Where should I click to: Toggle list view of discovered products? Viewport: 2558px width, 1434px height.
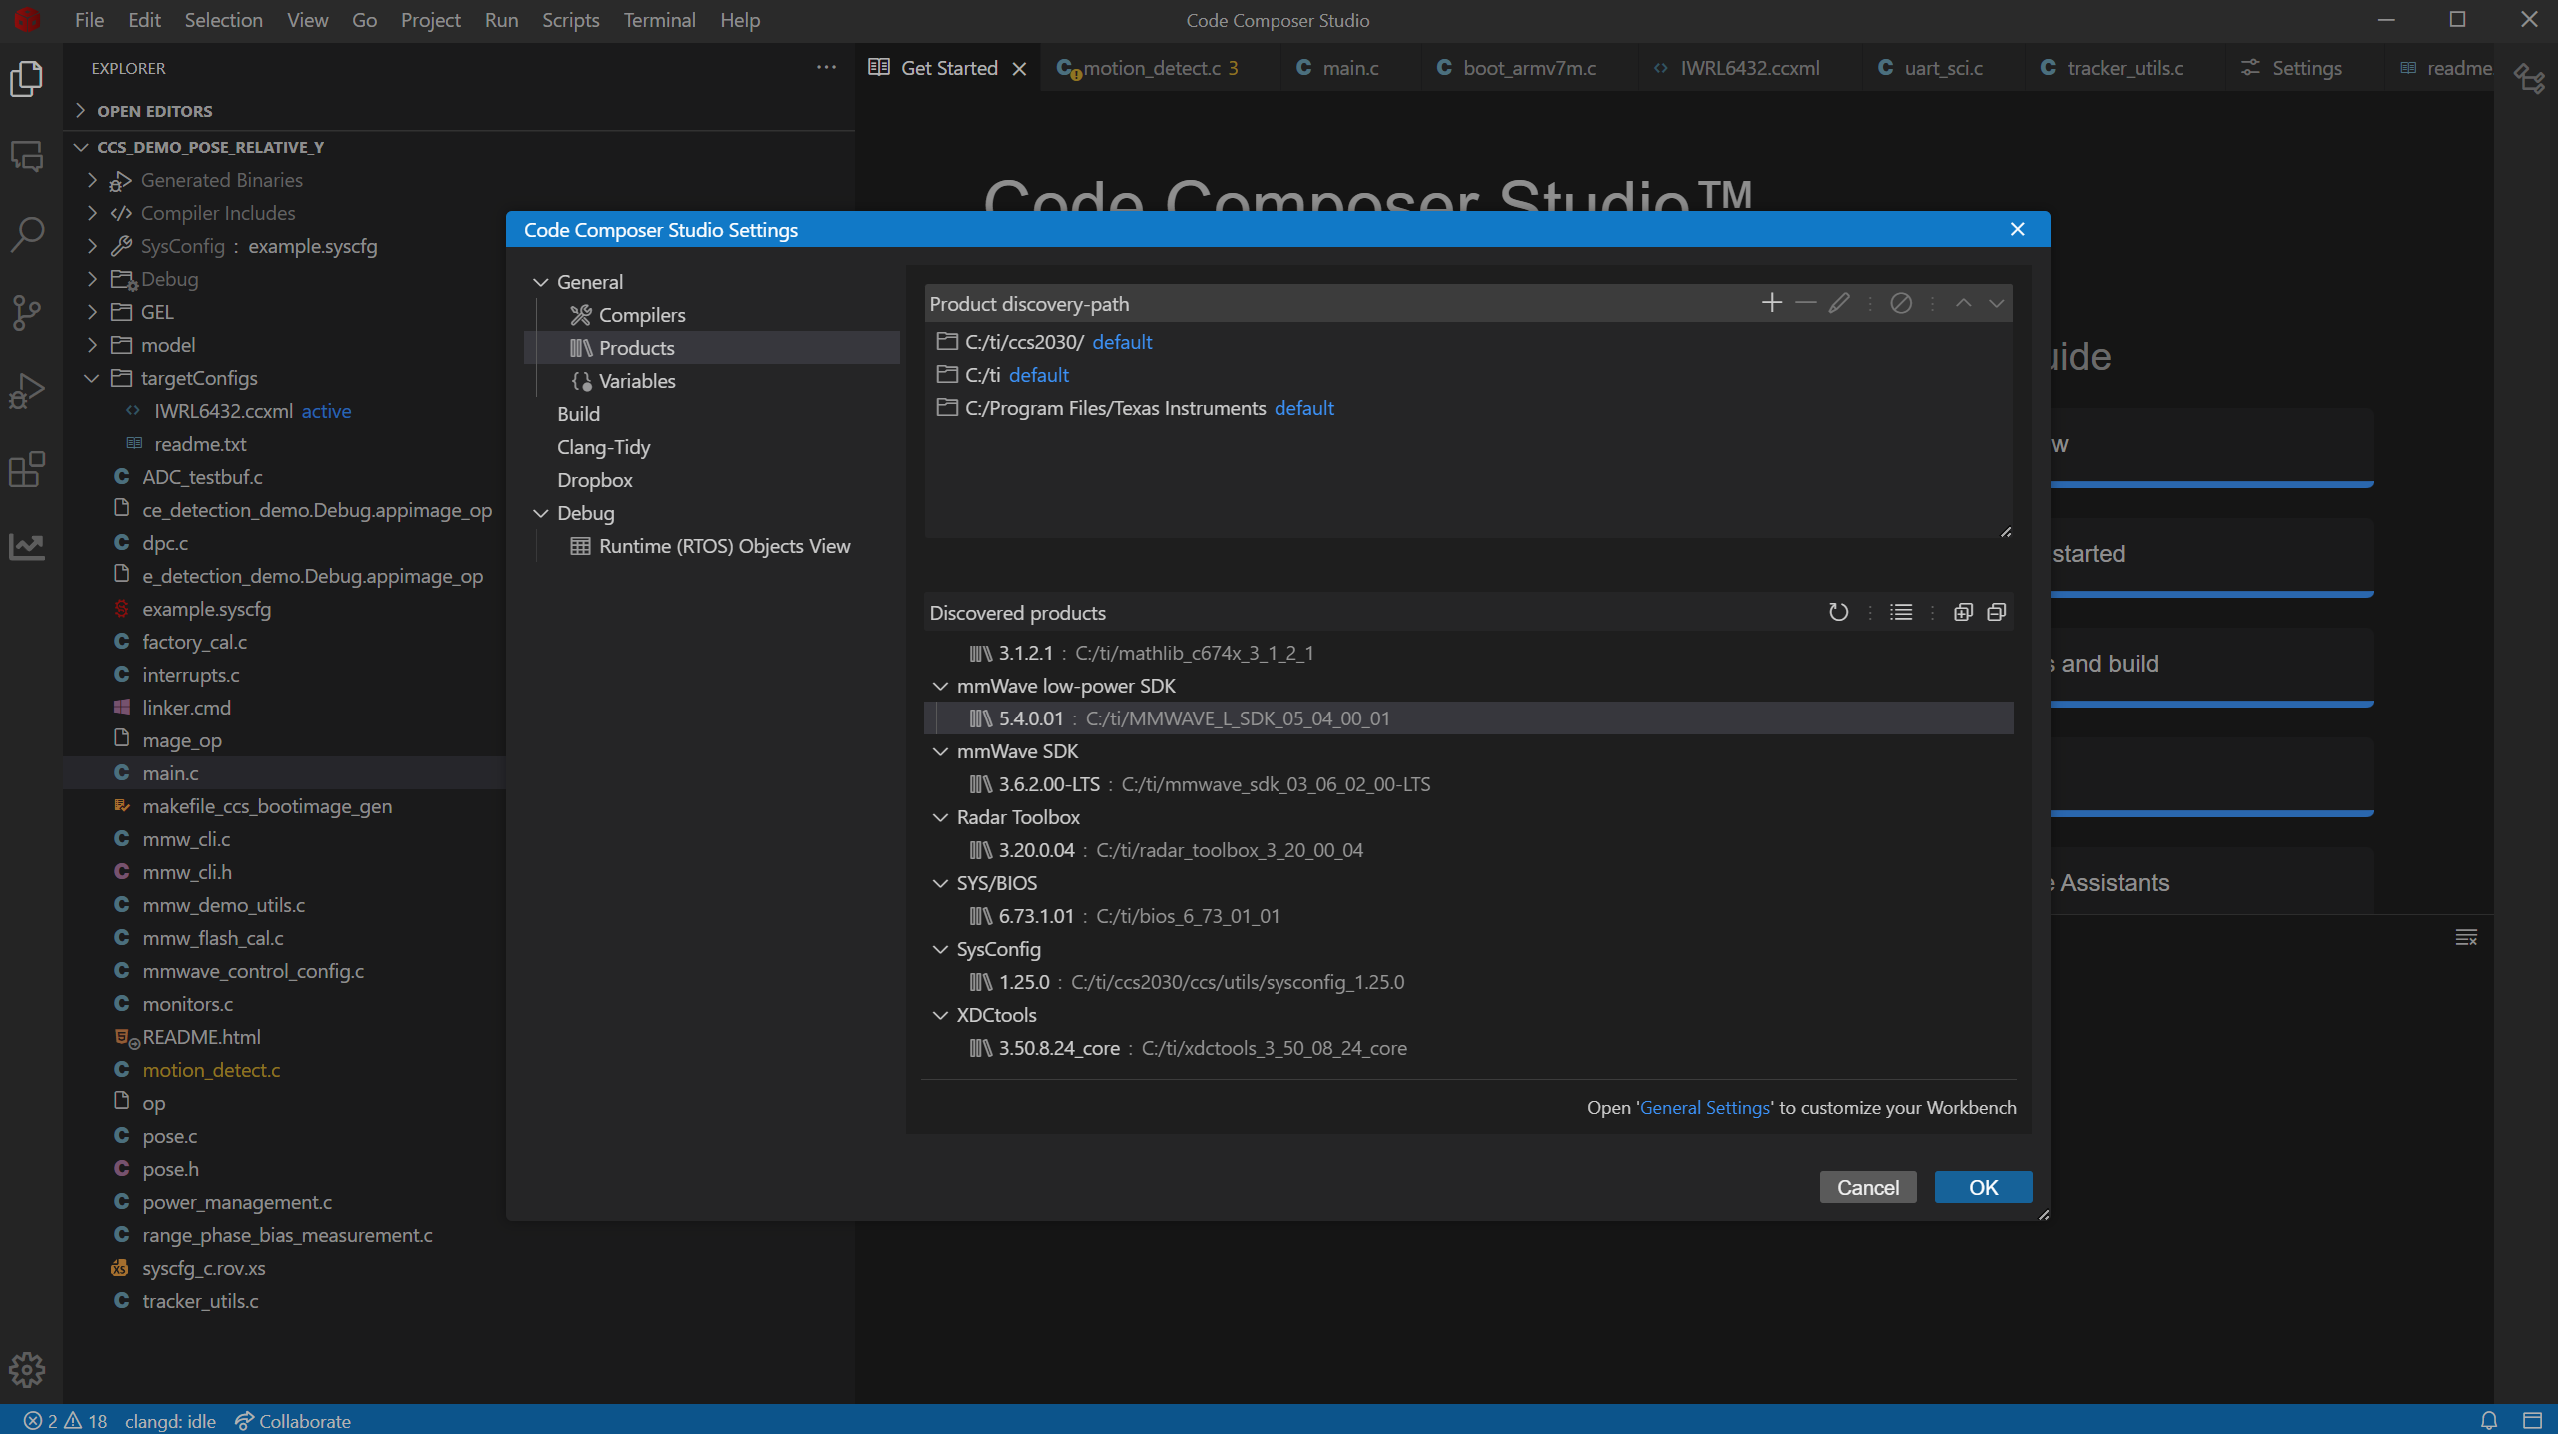coord(1901,612)
